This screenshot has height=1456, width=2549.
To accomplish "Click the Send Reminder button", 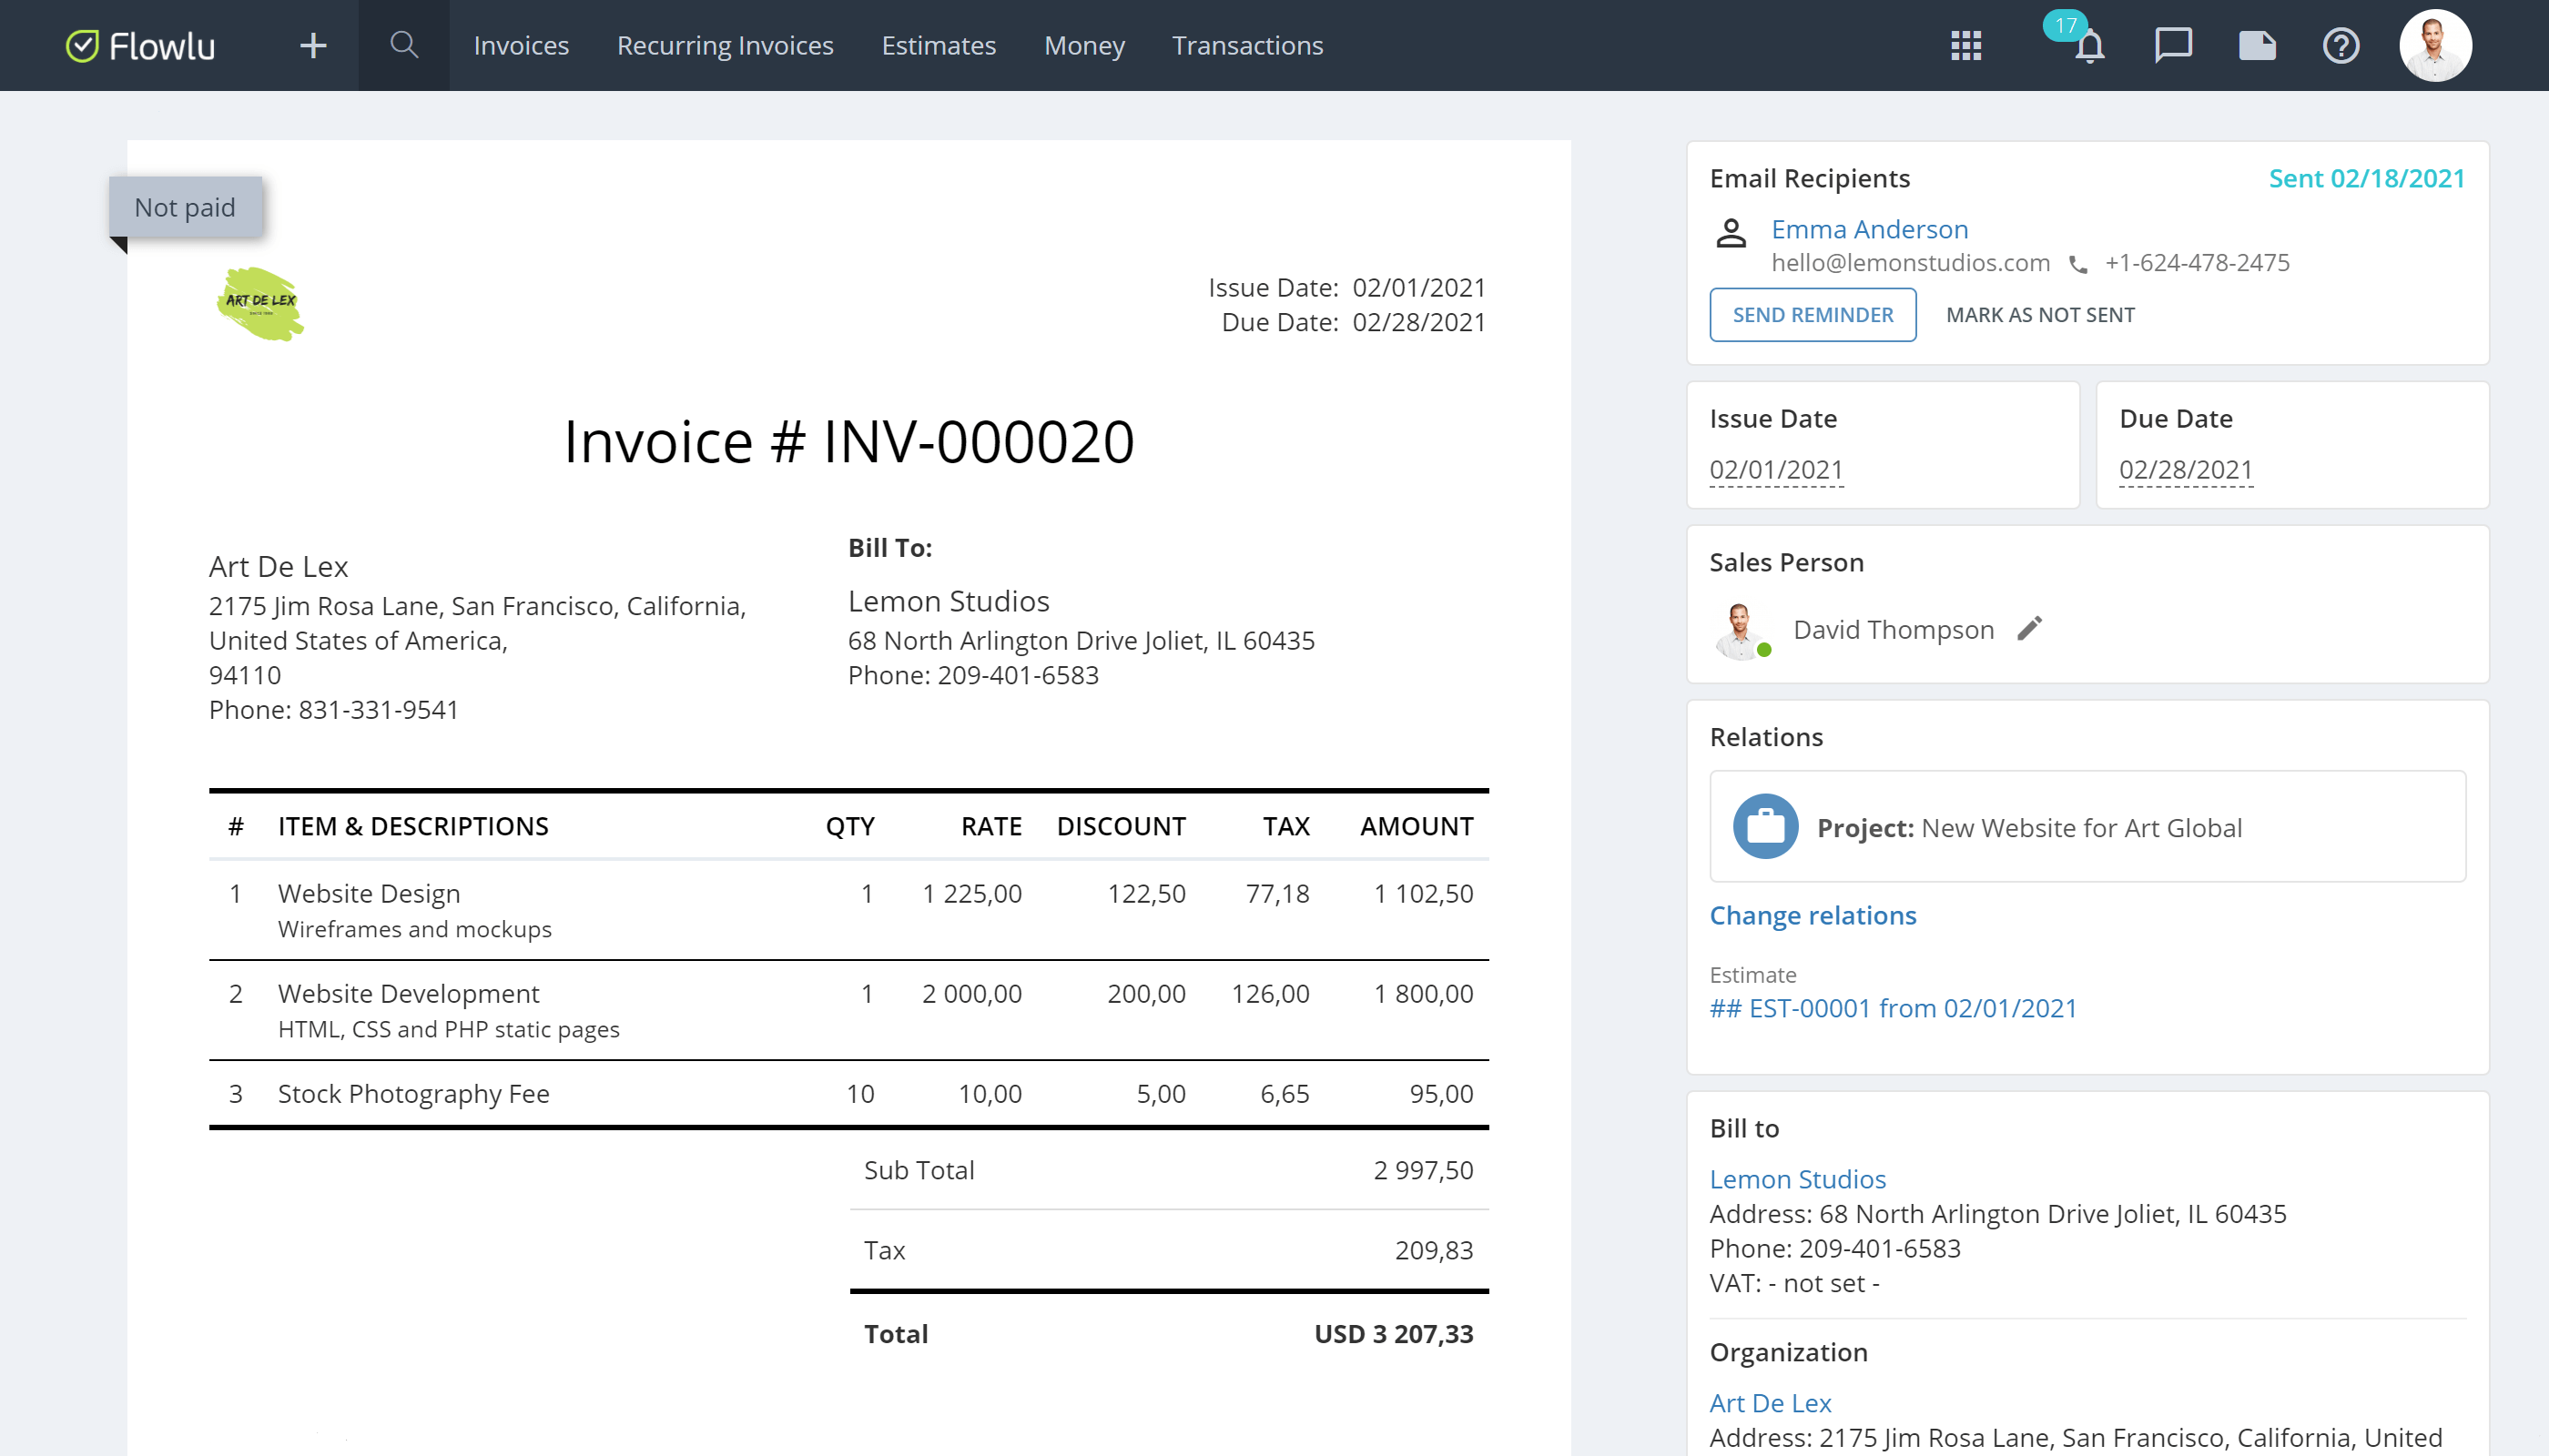I will click(1813, 314).
